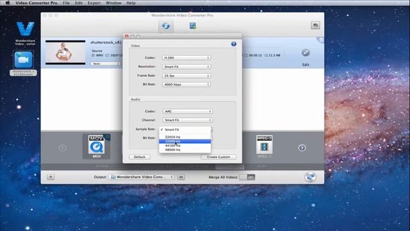Open Wondershare Video Converter desktop icon
The height and width of the screenshot is (231, 410).
click(25, 33)
